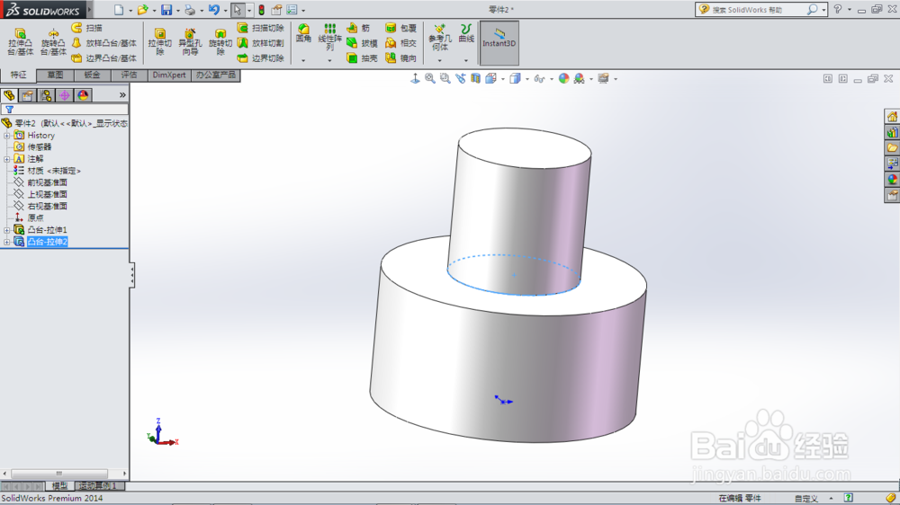Image resolution: width=900 pixels, height=505 pixels.
Task: Click 放样凸台/基体 loft boss tool
Action: 103,43
